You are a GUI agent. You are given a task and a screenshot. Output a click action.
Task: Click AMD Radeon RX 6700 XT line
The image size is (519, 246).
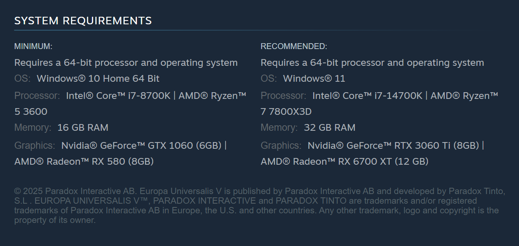(x=345, y=161)
